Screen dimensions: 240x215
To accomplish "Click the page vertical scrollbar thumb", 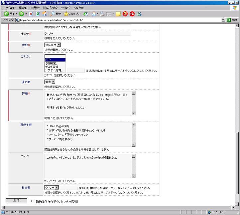I will [x=237, y=163].
